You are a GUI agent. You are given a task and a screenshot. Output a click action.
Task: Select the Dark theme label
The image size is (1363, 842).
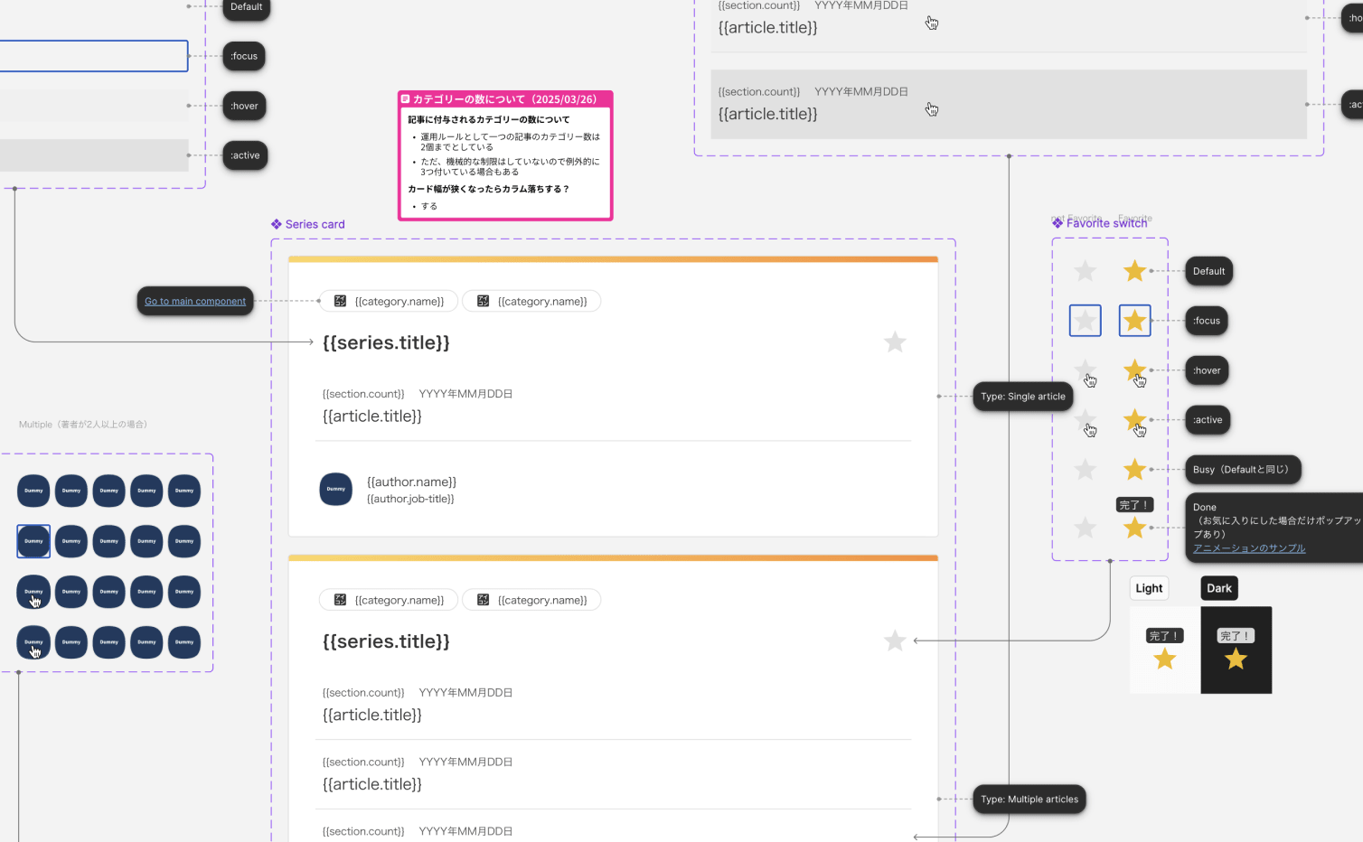coord(1218,588)
